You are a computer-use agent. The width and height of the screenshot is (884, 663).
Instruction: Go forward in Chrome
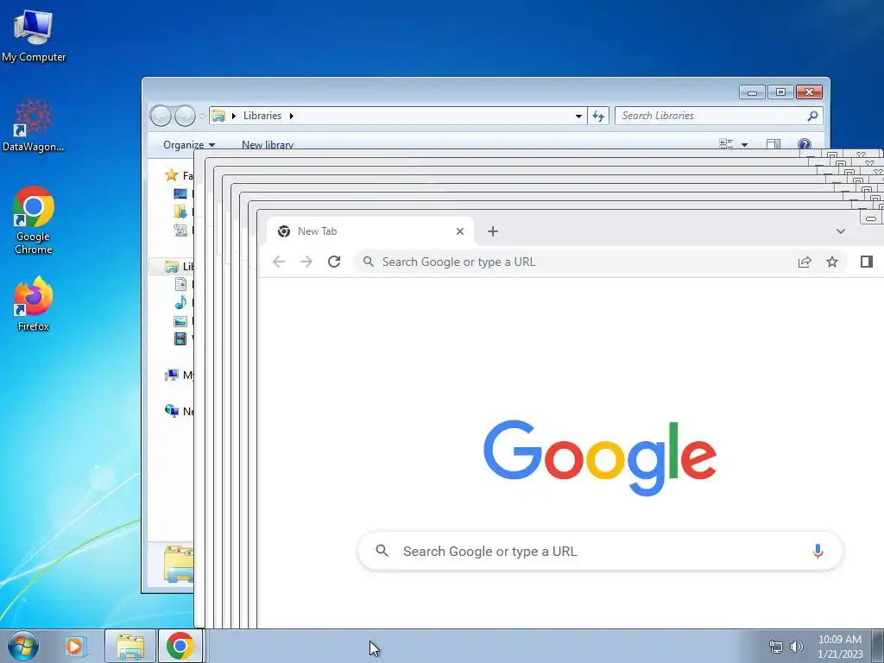click(x=306, y=262)
